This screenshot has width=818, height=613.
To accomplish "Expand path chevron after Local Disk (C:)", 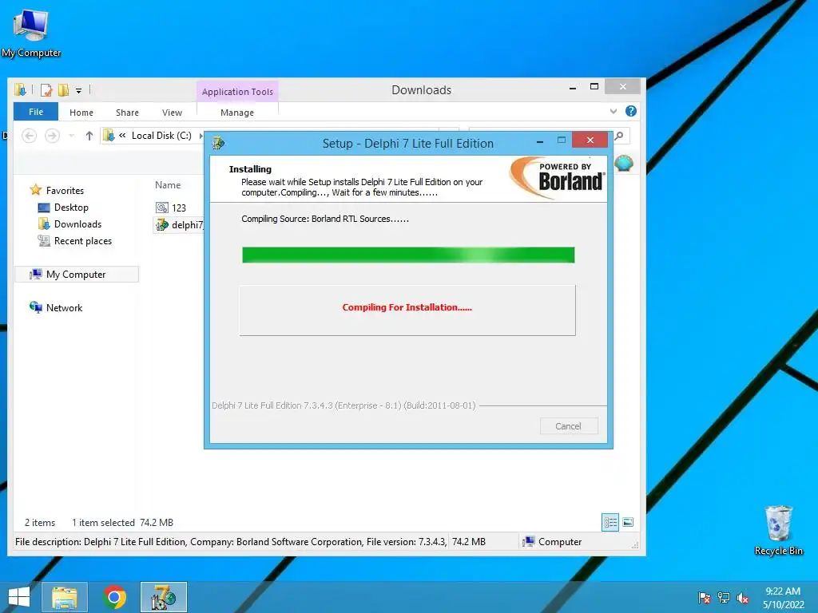I will point(201,136).
